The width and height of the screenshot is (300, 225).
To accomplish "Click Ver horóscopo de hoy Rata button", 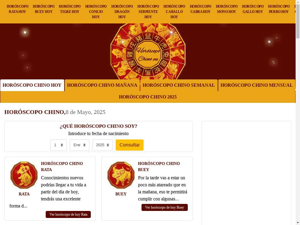I will [x=68, y=214].
